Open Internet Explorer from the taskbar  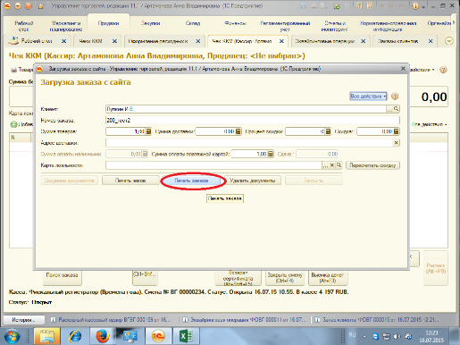tap(75, 336)
